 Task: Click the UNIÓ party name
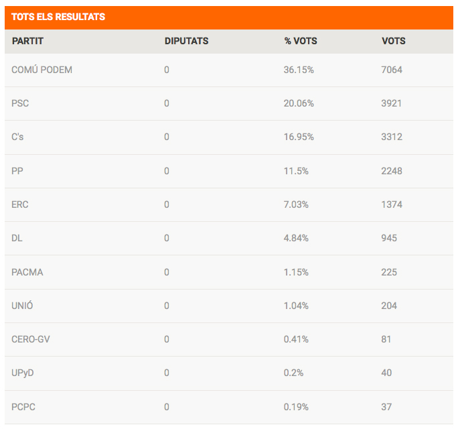point(22,306)
